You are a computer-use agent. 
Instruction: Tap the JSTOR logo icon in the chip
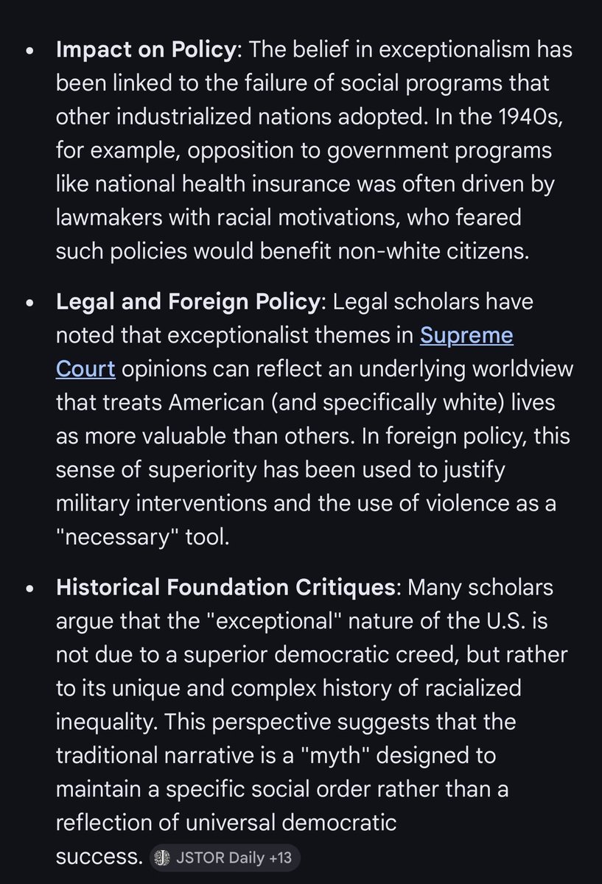(x=163, y=857)
